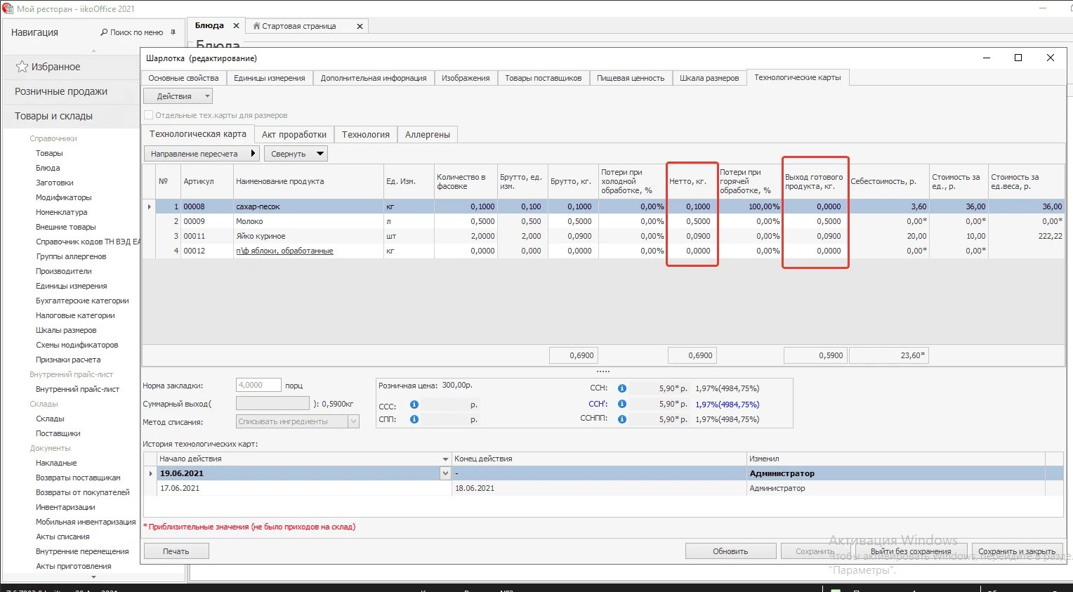Pin the navigation panel with the pin icon
Image resolution: width=1073 pixels, height=592 pixels.
click(x=173, y=32)
